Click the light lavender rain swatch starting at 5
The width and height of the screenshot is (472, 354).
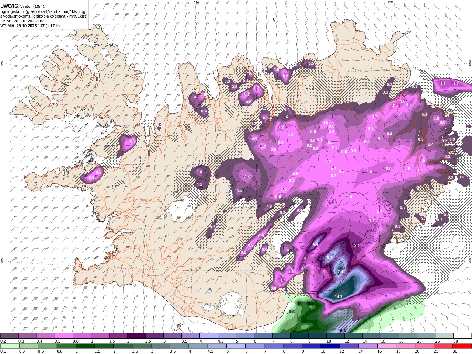[236, 346]
